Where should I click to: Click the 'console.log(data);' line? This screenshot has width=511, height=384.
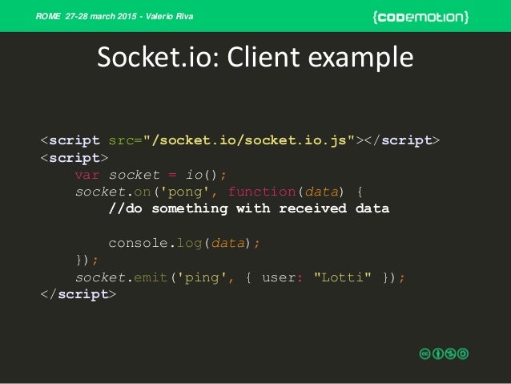[184, 244]
